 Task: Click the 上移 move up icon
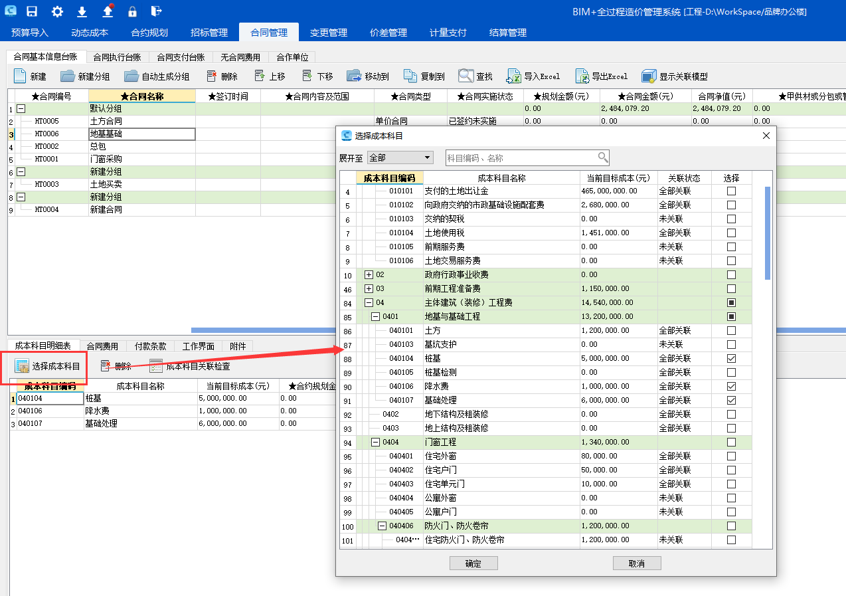(260, 76)
